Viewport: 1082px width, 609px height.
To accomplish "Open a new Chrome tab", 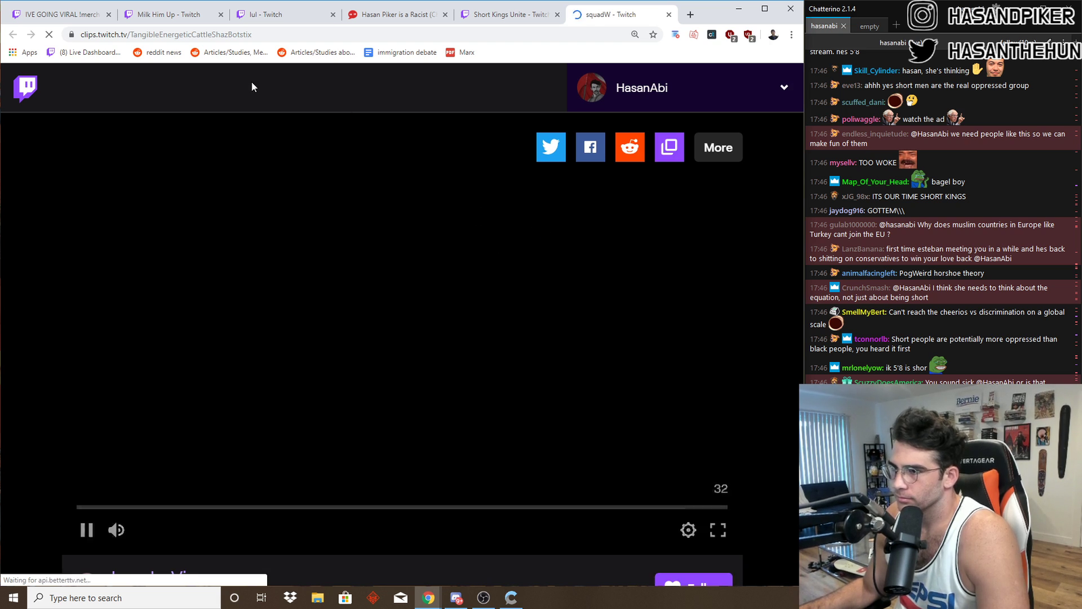I will [x=690, y=14].
